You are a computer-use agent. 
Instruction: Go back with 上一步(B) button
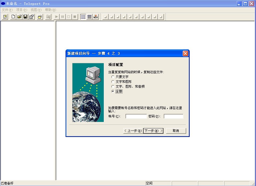[133, 131]
